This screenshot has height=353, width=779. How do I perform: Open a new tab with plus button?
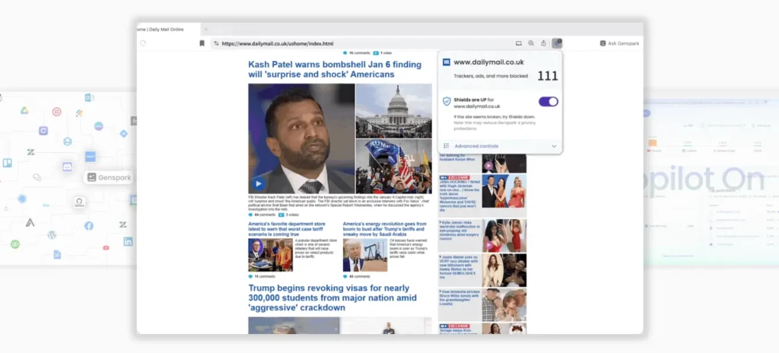click(x=205, y=29)
